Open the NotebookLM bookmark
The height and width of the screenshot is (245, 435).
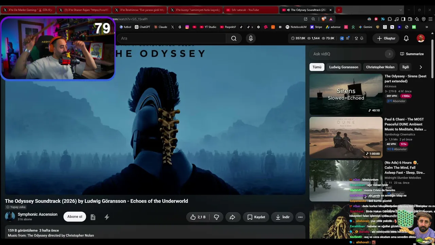pyautogui.click(x=296, y=27)
